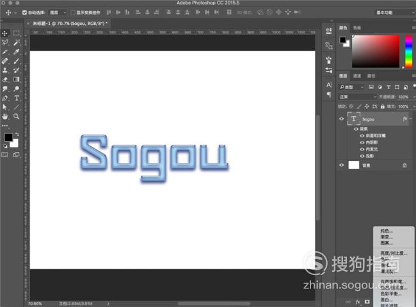Open the Character panel A icon
Screen dimensions: 416x307
point(329,85)
